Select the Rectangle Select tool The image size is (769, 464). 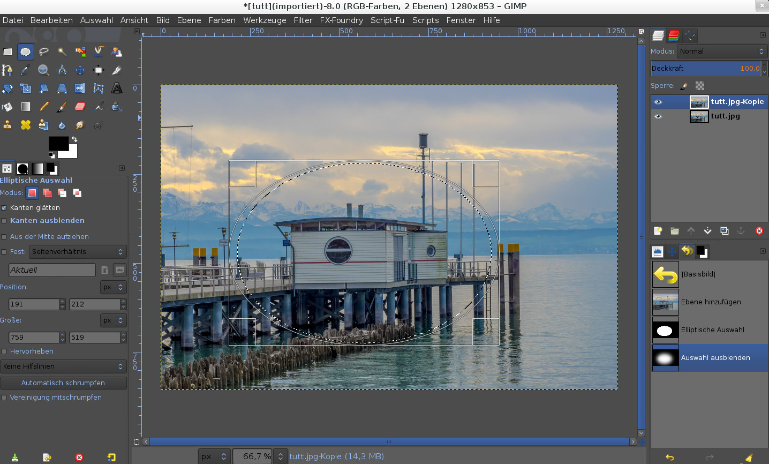[7, 52]
